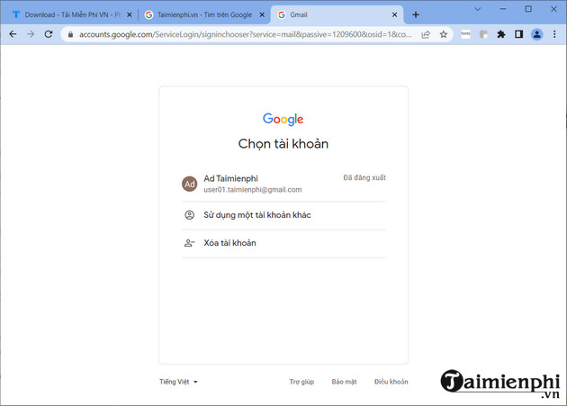Close the Taimienphi.vn search tab
The width and height of the screenshot is (567, 406).
[x=262, y=14]
